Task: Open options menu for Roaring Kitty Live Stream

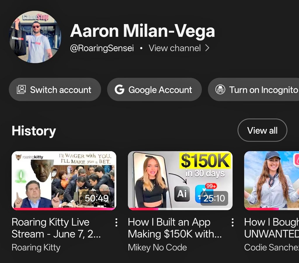Action: click(116, 222)
